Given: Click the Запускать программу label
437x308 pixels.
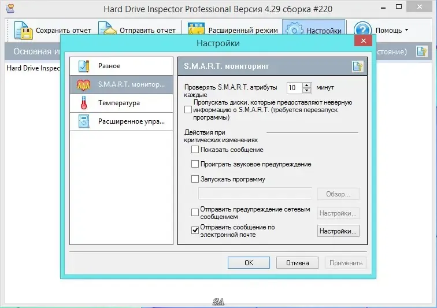Looking at the screenshot, I should 233,179.
